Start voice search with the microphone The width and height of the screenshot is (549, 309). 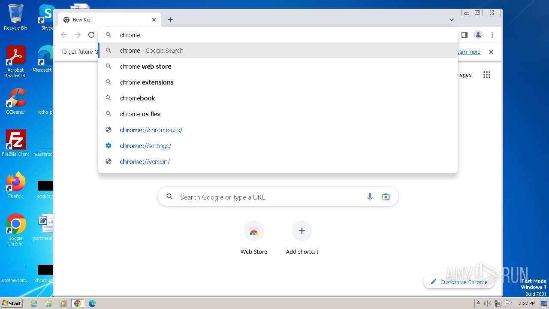point(370,197)
